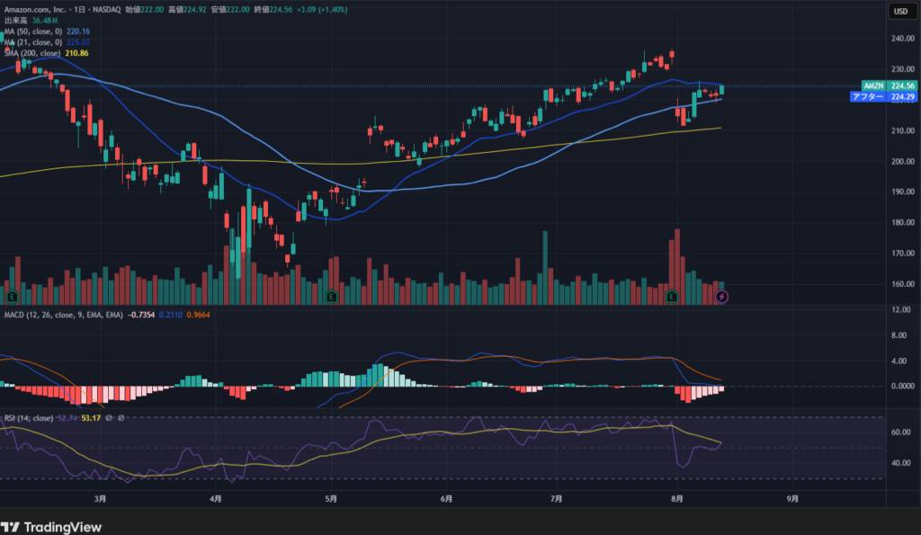921x535 pixels.
Task: Click the purple lightning event marker
Action: pos(721,297)
